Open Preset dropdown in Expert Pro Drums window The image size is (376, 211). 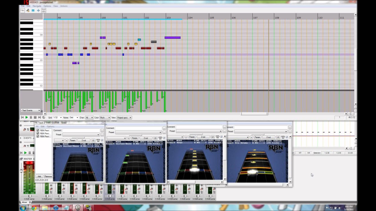coord(261,131)
